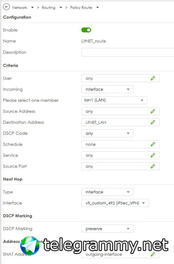This screenshot has height=264, width=174.
Task: Click the Source Address any field
Action: 120,111
